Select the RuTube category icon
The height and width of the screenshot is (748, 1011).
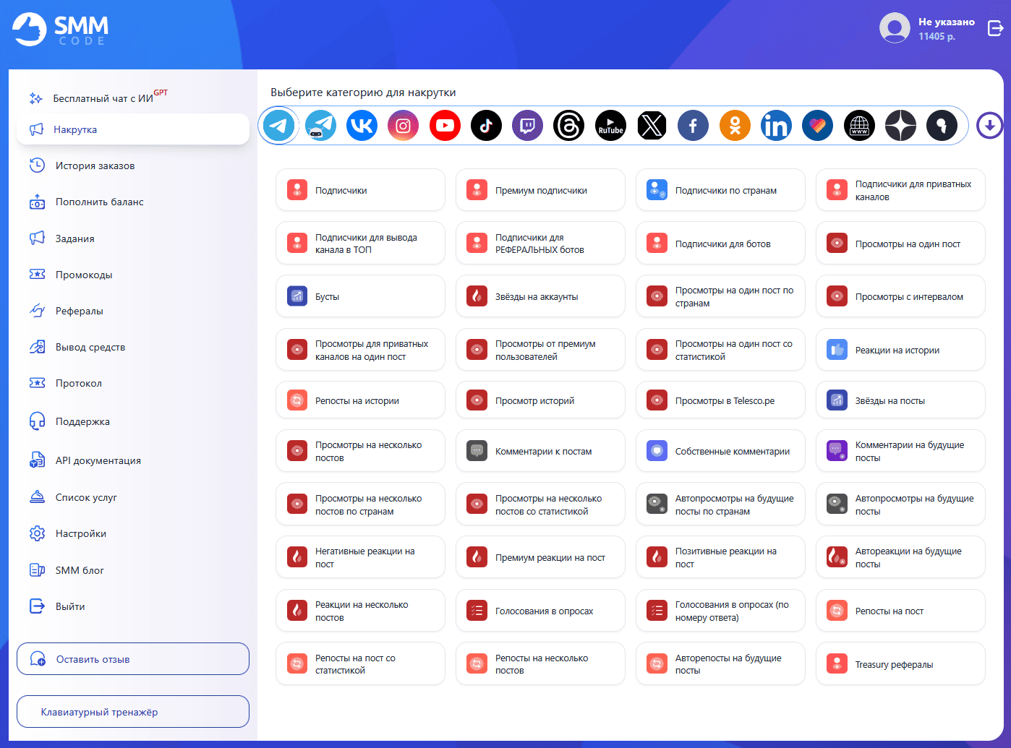(610, 126)
